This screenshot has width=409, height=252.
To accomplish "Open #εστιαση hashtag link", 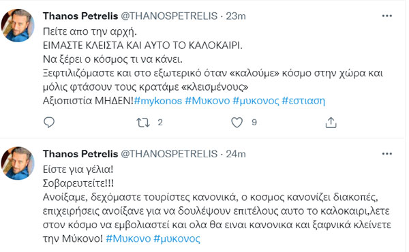I will coord(303,101).
